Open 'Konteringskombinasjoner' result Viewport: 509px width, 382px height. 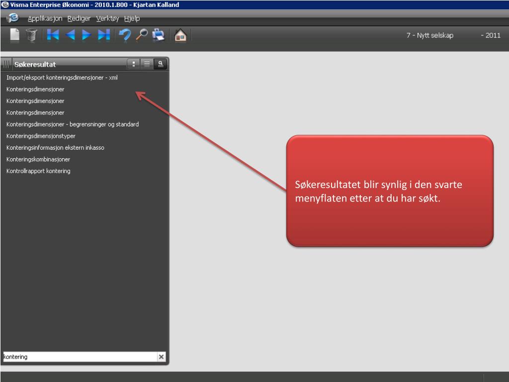[38, 160]
